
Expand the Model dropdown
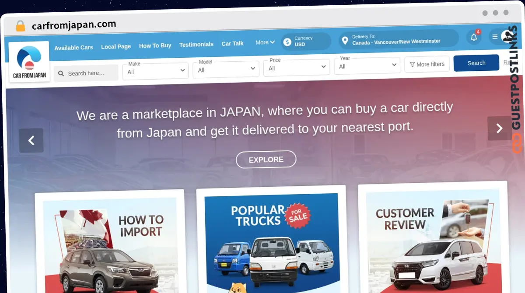(226, 69)
